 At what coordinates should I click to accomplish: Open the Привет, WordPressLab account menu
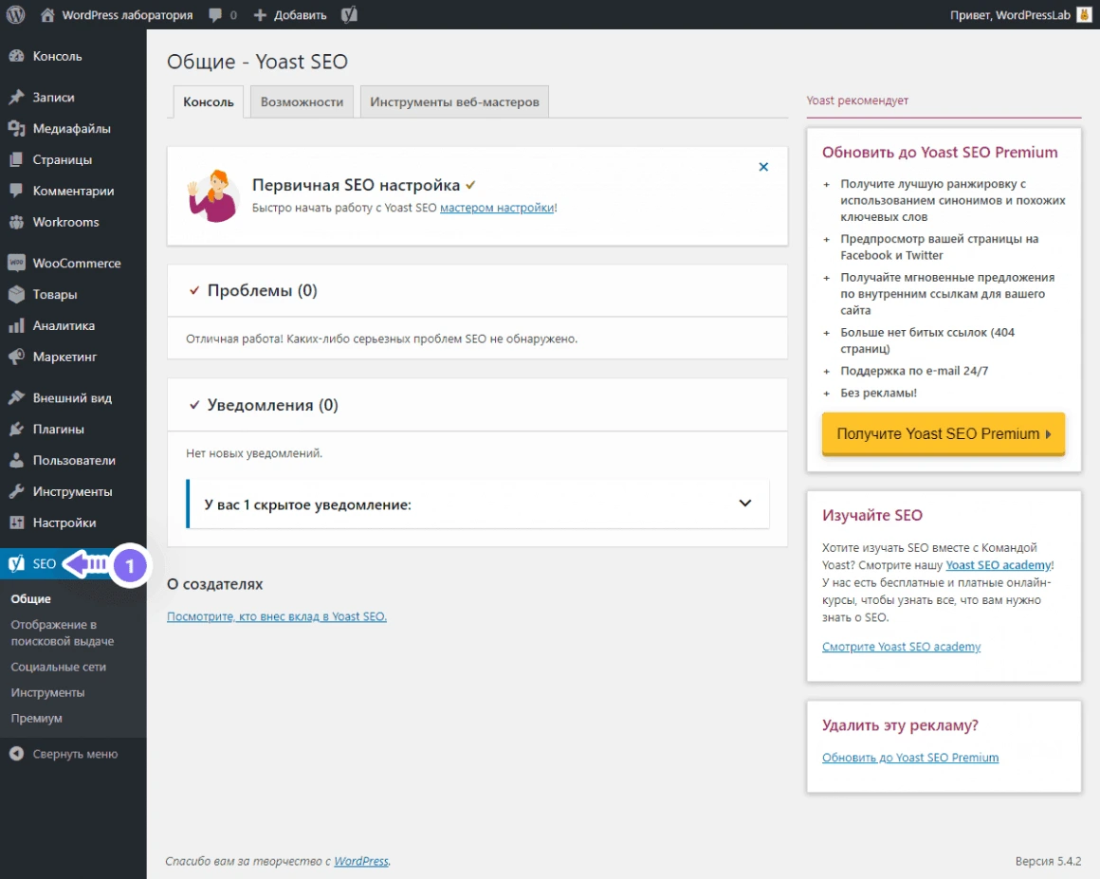pos(1010,15)
